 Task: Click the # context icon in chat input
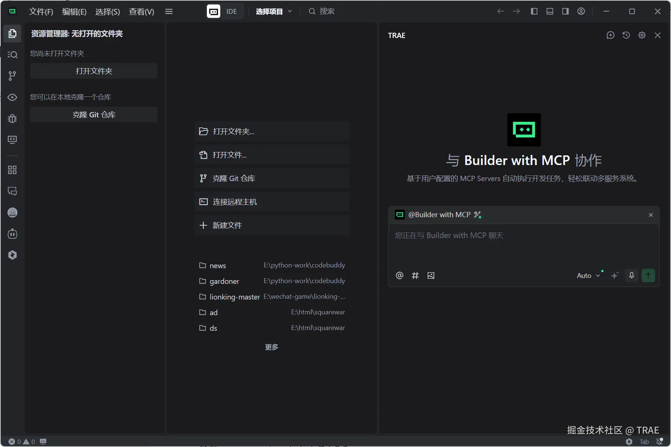(x=415, y=276)
